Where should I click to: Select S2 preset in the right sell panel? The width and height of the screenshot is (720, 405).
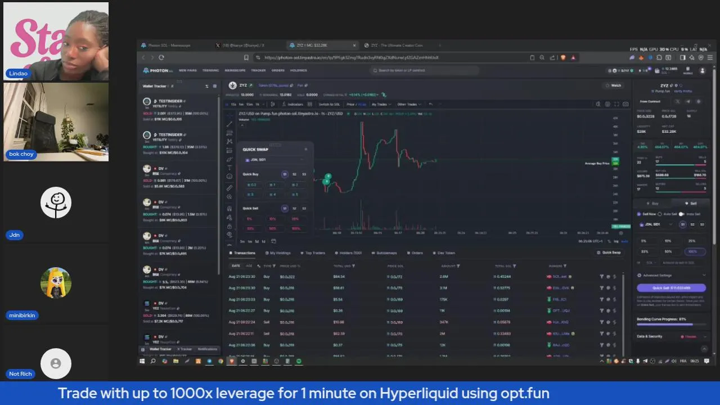coord(692,224)
